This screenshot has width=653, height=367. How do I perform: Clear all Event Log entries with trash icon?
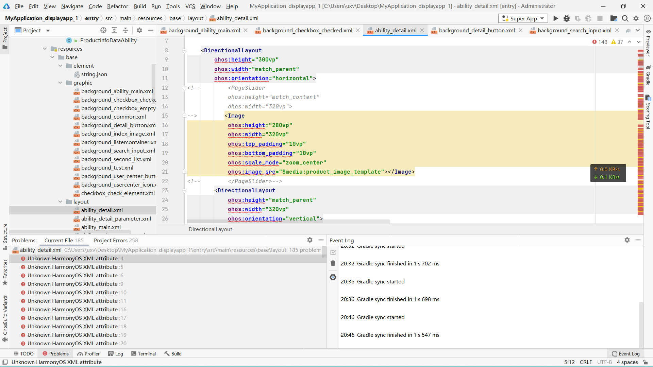point(333,263)
